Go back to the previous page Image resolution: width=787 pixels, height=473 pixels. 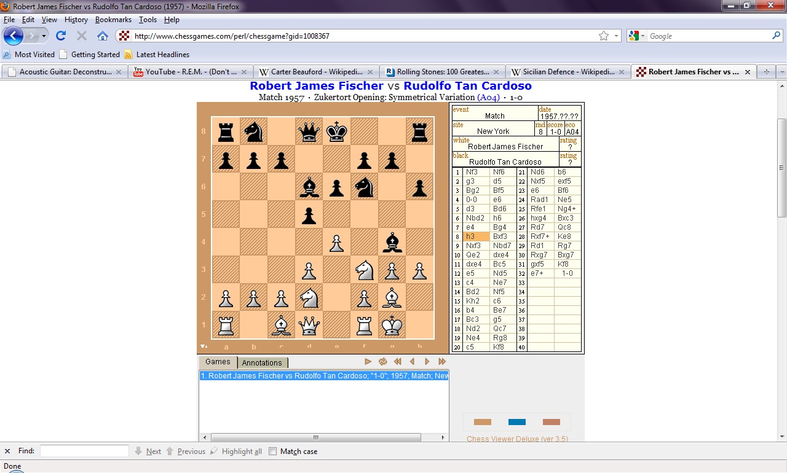[14, 36]
